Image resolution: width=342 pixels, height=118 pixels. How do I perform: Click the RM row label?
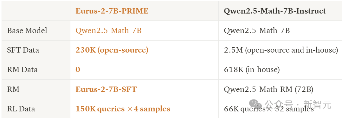coord(13,89)
